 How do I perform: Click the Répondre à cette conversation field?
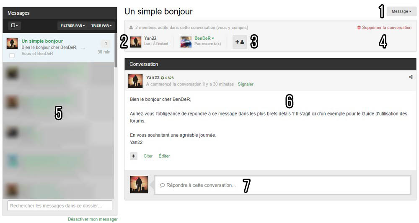pyautogui.click(x=283, y=185)
